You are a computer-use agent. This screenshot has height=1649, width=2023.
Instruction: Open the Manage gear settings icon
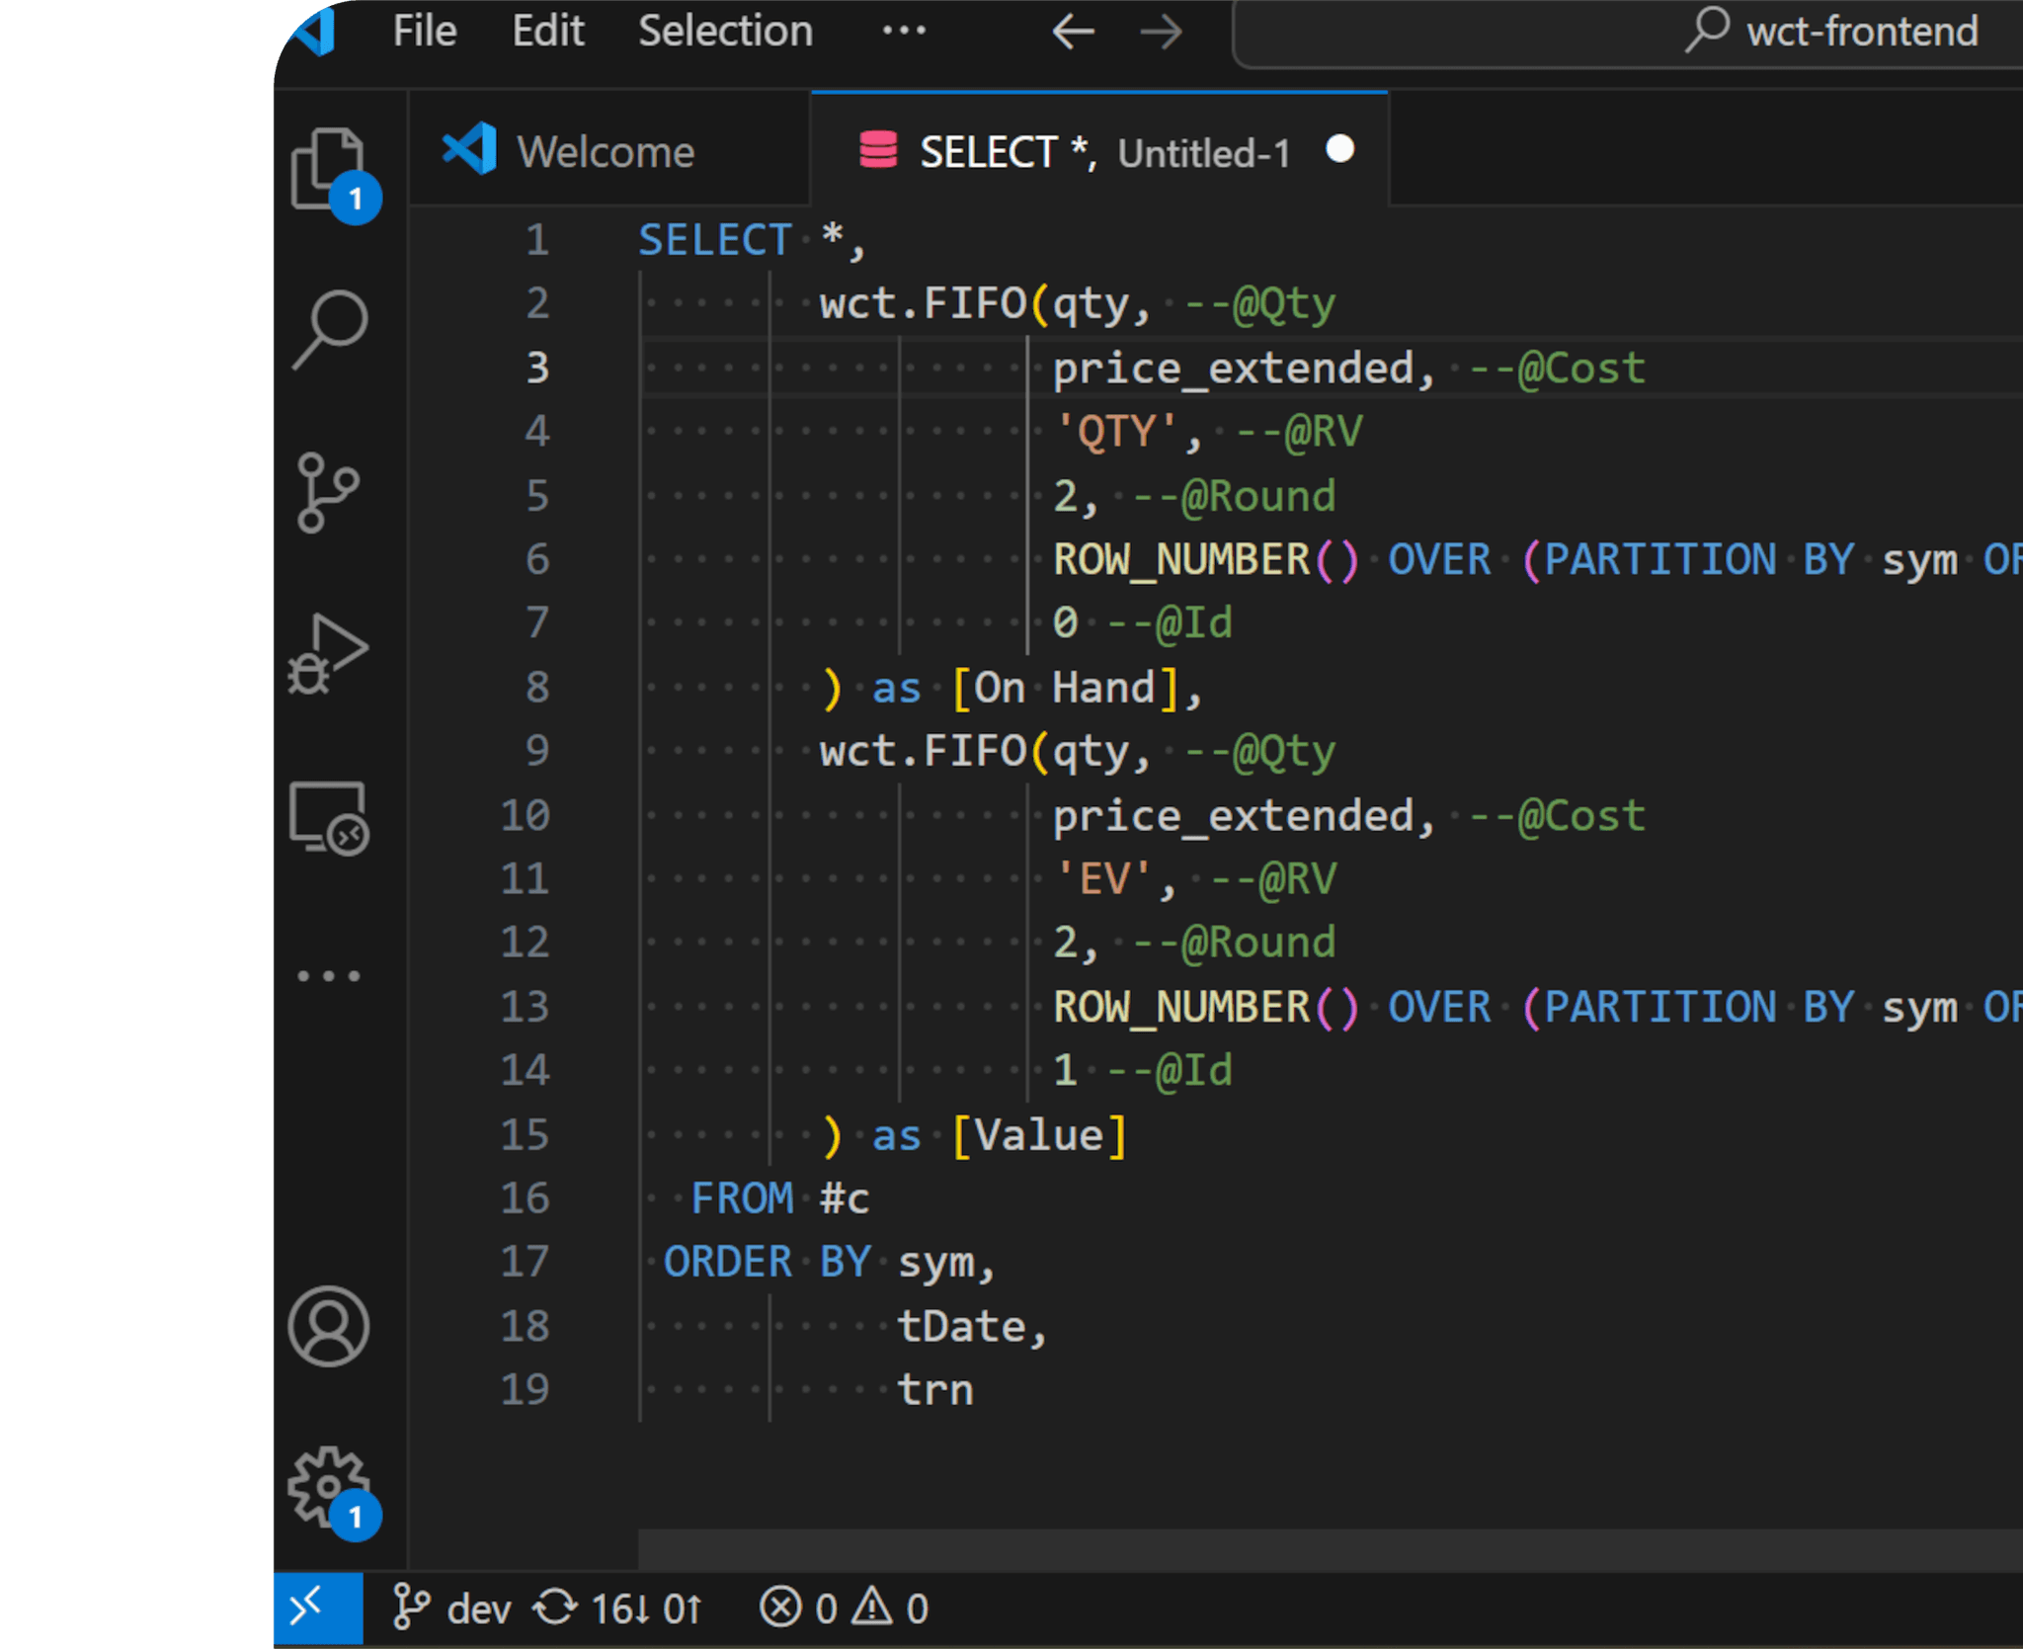click(x=329, y=1489)
